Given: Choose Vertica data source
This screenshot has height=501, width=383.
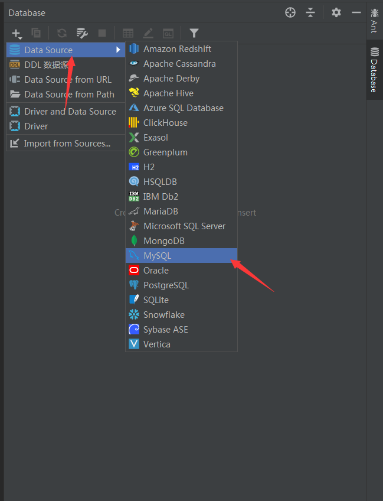Looking at the screenshot, I should click(x=181, y=344).
